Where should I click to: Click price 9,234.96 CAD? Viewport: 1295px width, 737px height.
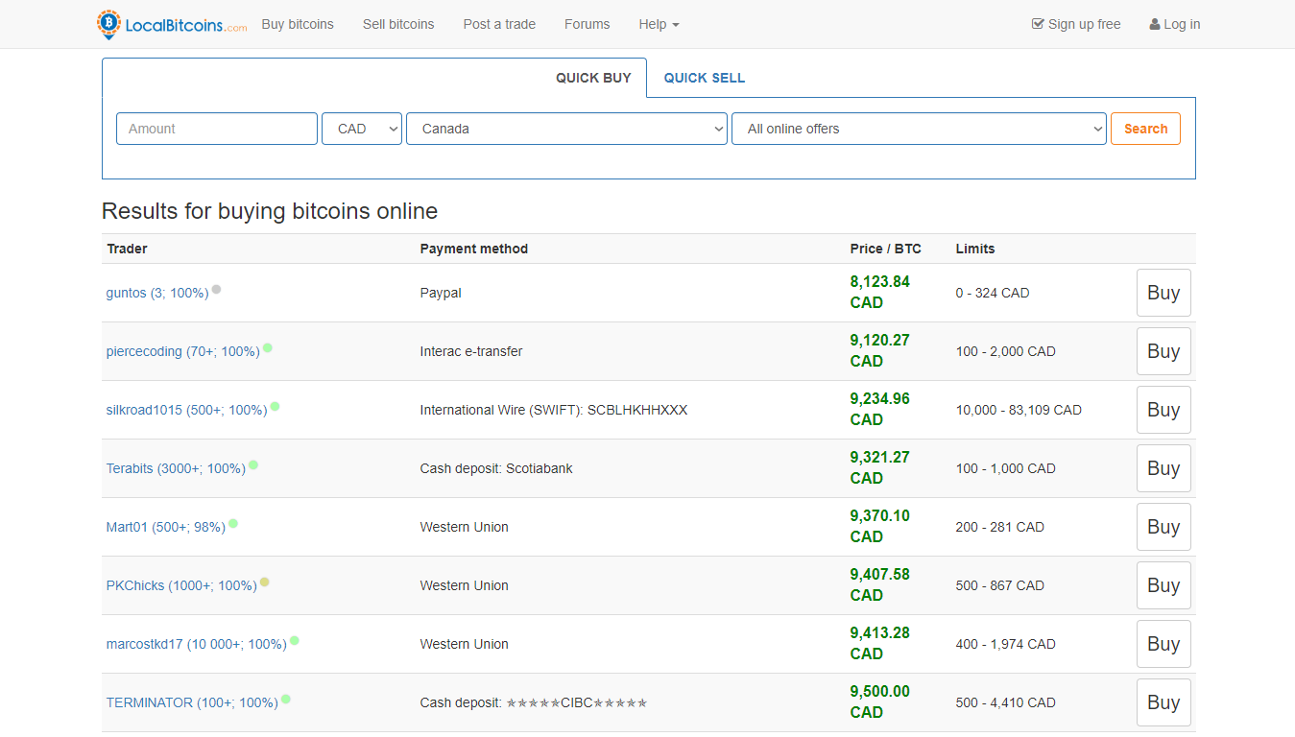coord(879,409)
